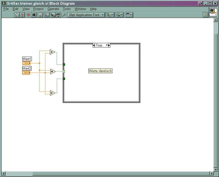219x177 pixels.
Task: Open the Project menu
Action: pos(38,9)
